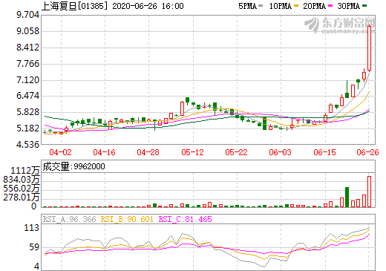
Task: Click the 06-26 date label
Action: click(x=367, y=152)
